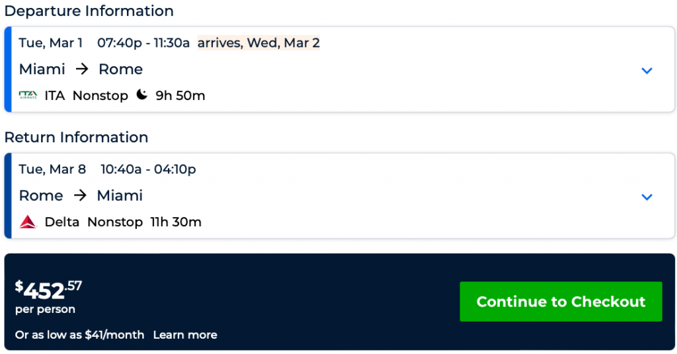
Task: Click the overnight flight moon icon
Action: pyautogui.click(x=141, y=95)
